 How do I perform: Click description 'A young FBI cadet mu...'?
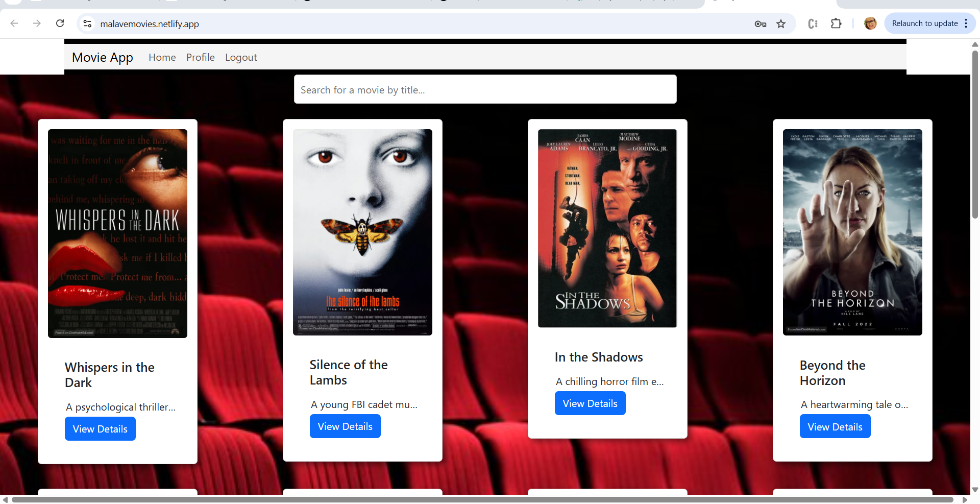tap(364, 404)
